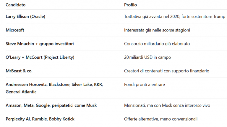Click the Candidato column header
This screenshot has height=127, width=227.
coord(16,5)
